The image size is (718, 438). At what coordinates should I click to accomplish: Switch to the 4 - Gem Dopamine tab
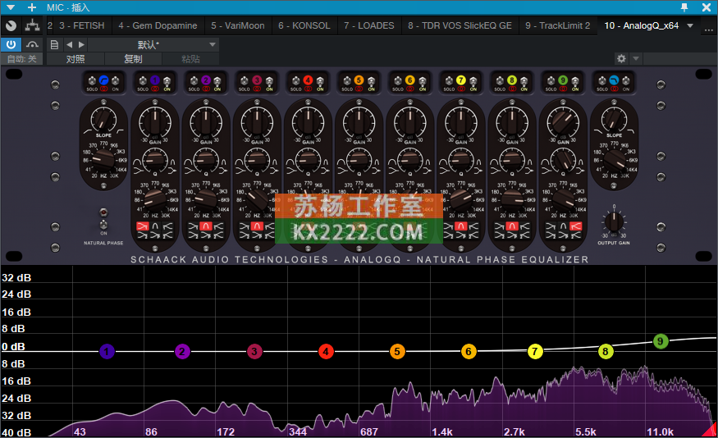pyautogui.click(x=158, y=25)
